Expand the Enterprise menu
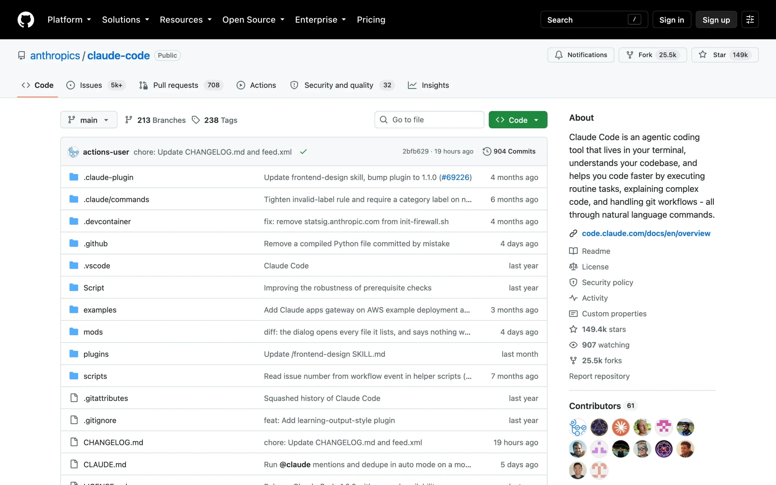Viewport: 776px width, 485px height. pos(320,20)
